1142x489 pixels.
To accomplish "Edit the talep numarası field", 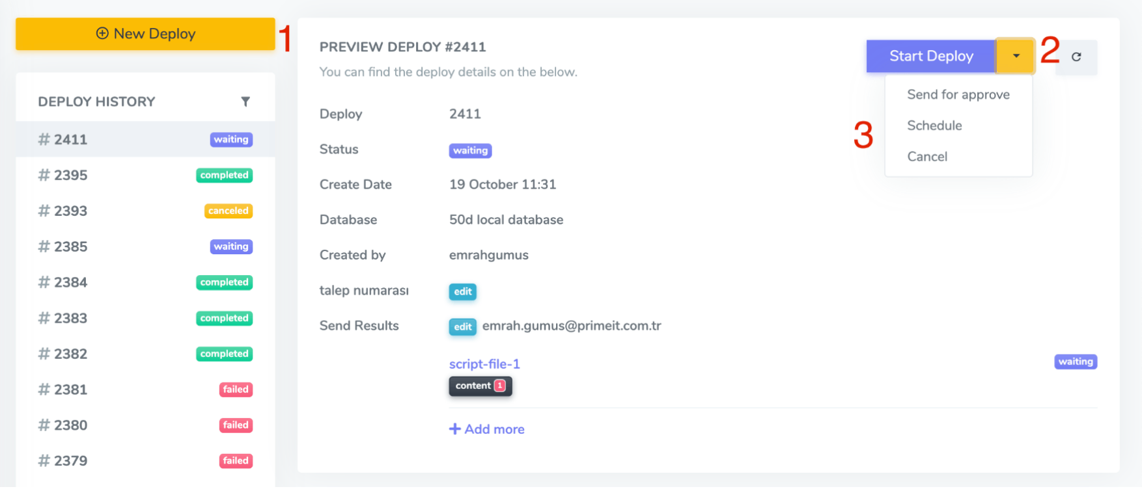I will point(462,292).
